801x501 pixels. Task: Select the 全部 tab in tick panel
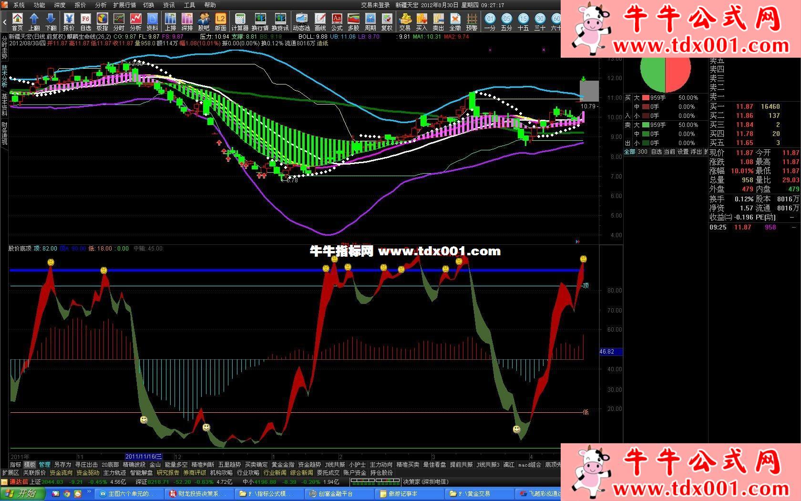630,152
